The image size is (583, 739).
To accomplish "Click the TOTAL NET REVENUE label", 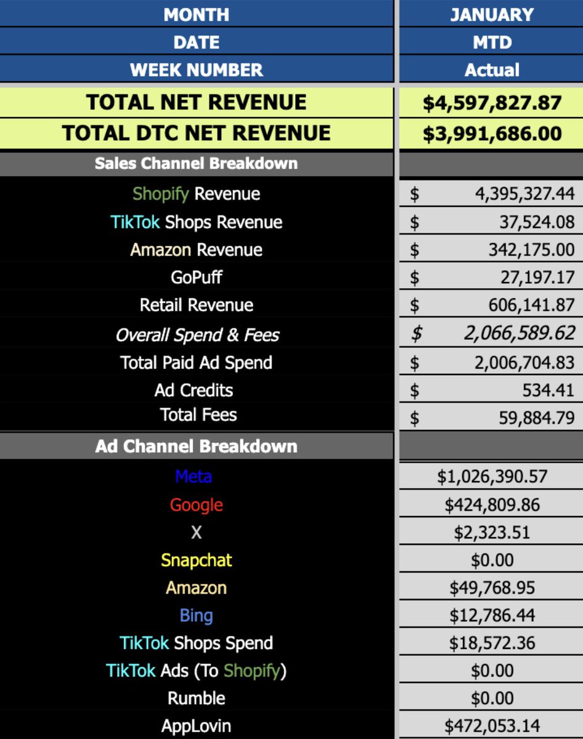I will 197,102.
